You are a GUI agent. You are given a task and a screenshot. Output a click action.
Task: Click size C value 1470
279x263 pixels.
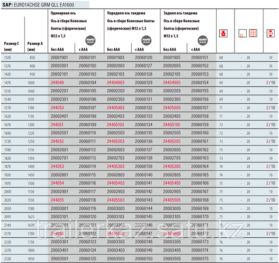[x=7, y=83]
